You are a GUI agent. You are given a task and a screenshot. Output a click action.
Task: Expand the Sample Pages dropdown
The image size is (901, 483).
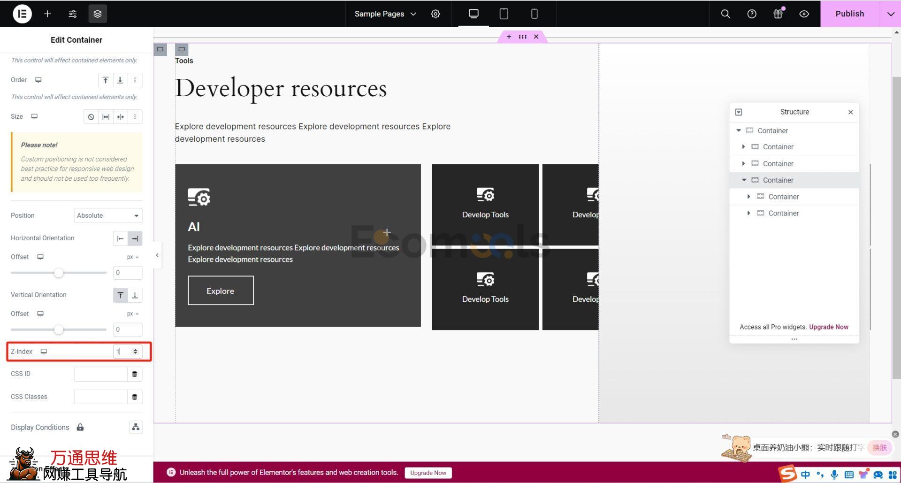click(x=385, y=14)
